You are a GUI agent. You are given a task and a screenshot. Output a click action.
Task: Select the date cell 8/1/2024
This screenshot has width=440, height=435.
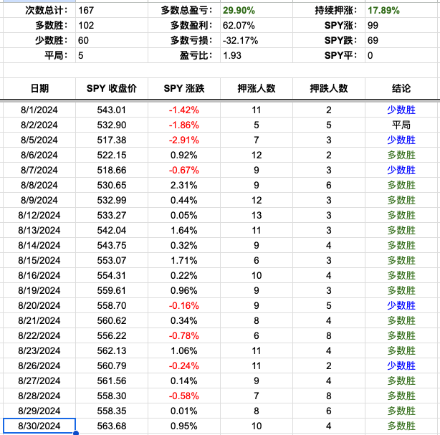[x=39, y=110]
